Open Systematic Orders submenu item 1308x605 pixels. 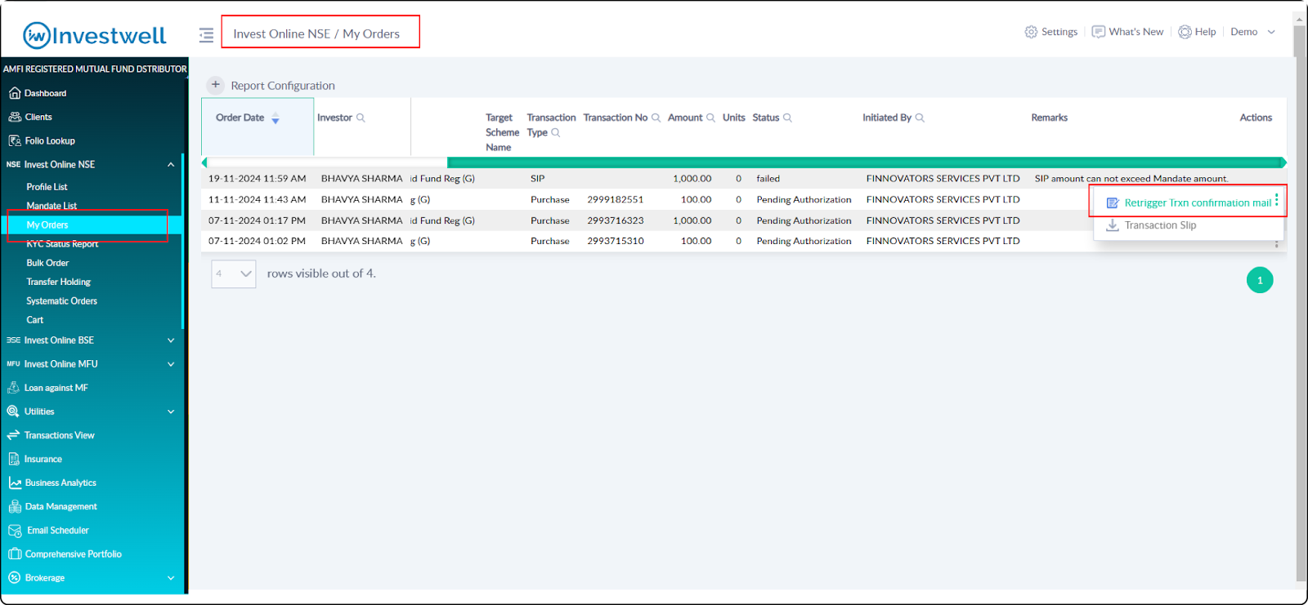[x=61, y=301]
